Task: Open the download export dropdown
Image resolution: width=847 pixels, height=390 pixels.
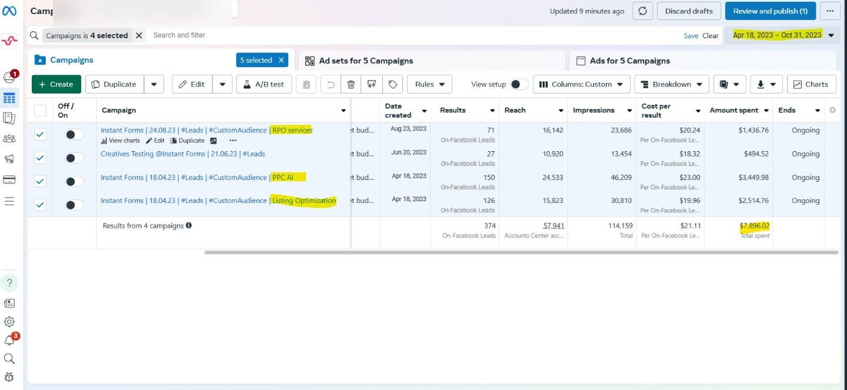Action: 767,84
